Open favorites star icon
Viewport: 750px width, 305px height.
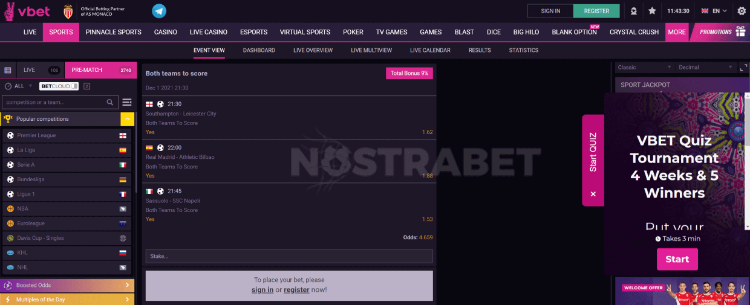coord(652,11)
